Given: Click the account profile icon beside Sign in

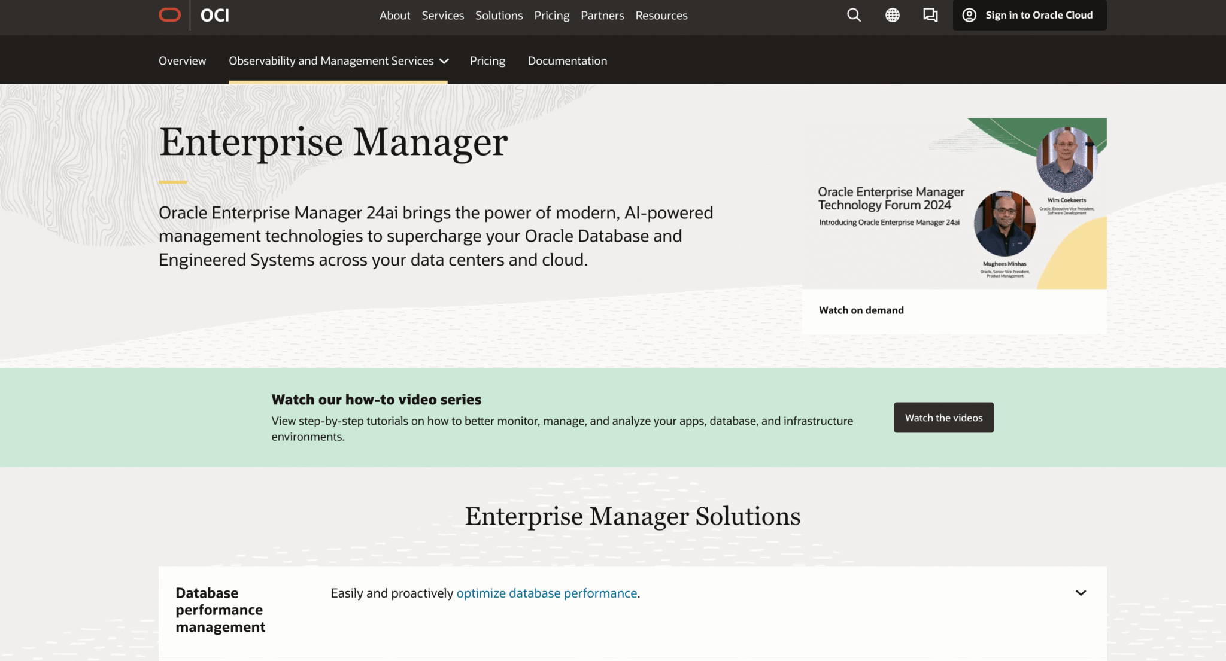Looking at the screenshot, I should click(968, 15).
